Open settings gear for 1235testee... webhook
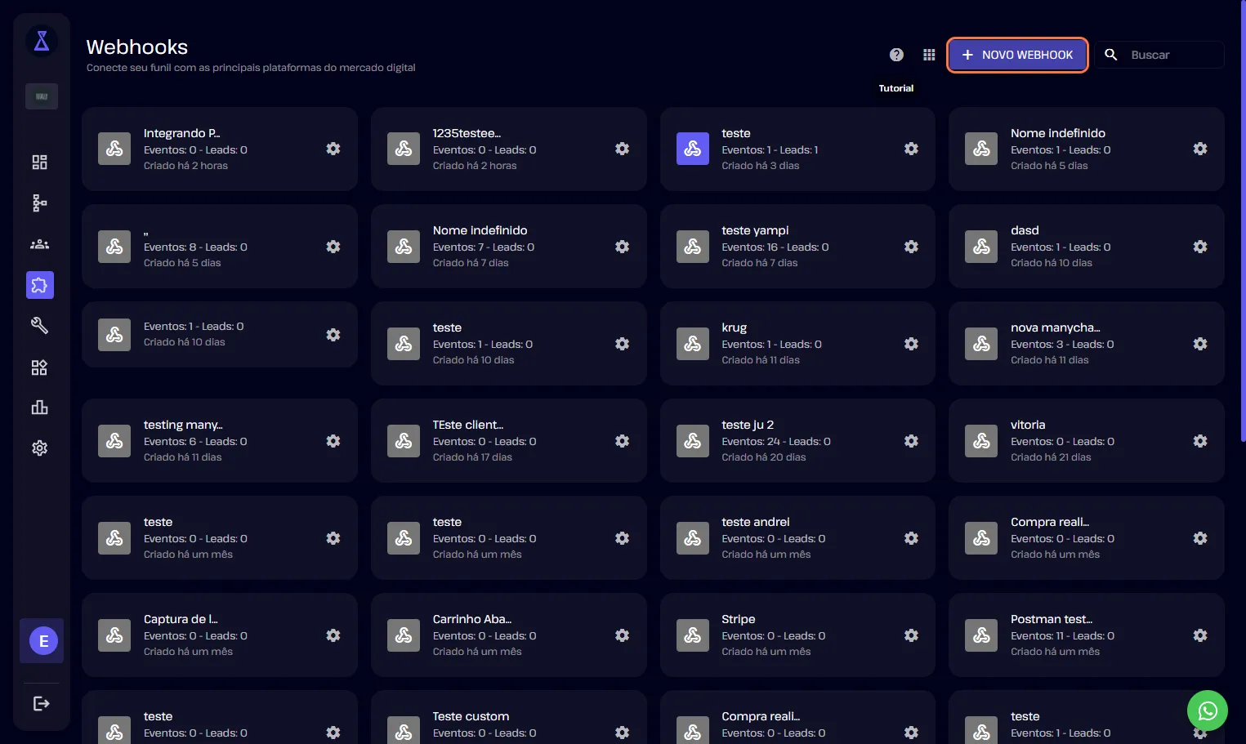The image size is (1246, 744). click(623, 149)
